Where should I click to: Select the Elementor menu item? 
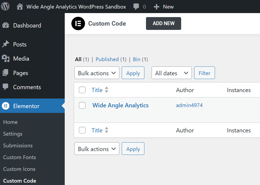click(x=32, y=106)
